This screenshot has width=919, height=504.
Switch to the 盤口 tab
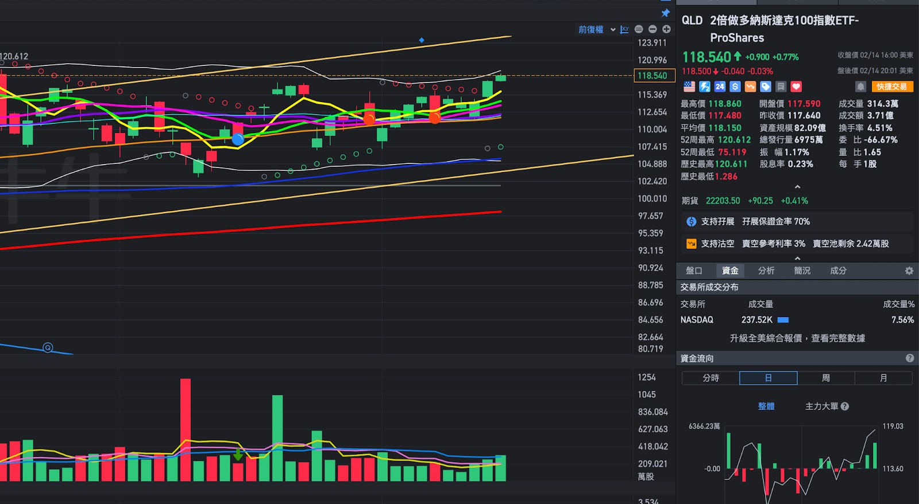(x=694, y=271)
